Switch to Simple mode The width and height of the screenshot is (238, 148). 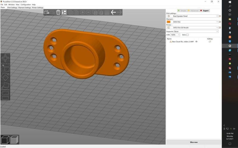pyautogui.click(x=182, y=11)
